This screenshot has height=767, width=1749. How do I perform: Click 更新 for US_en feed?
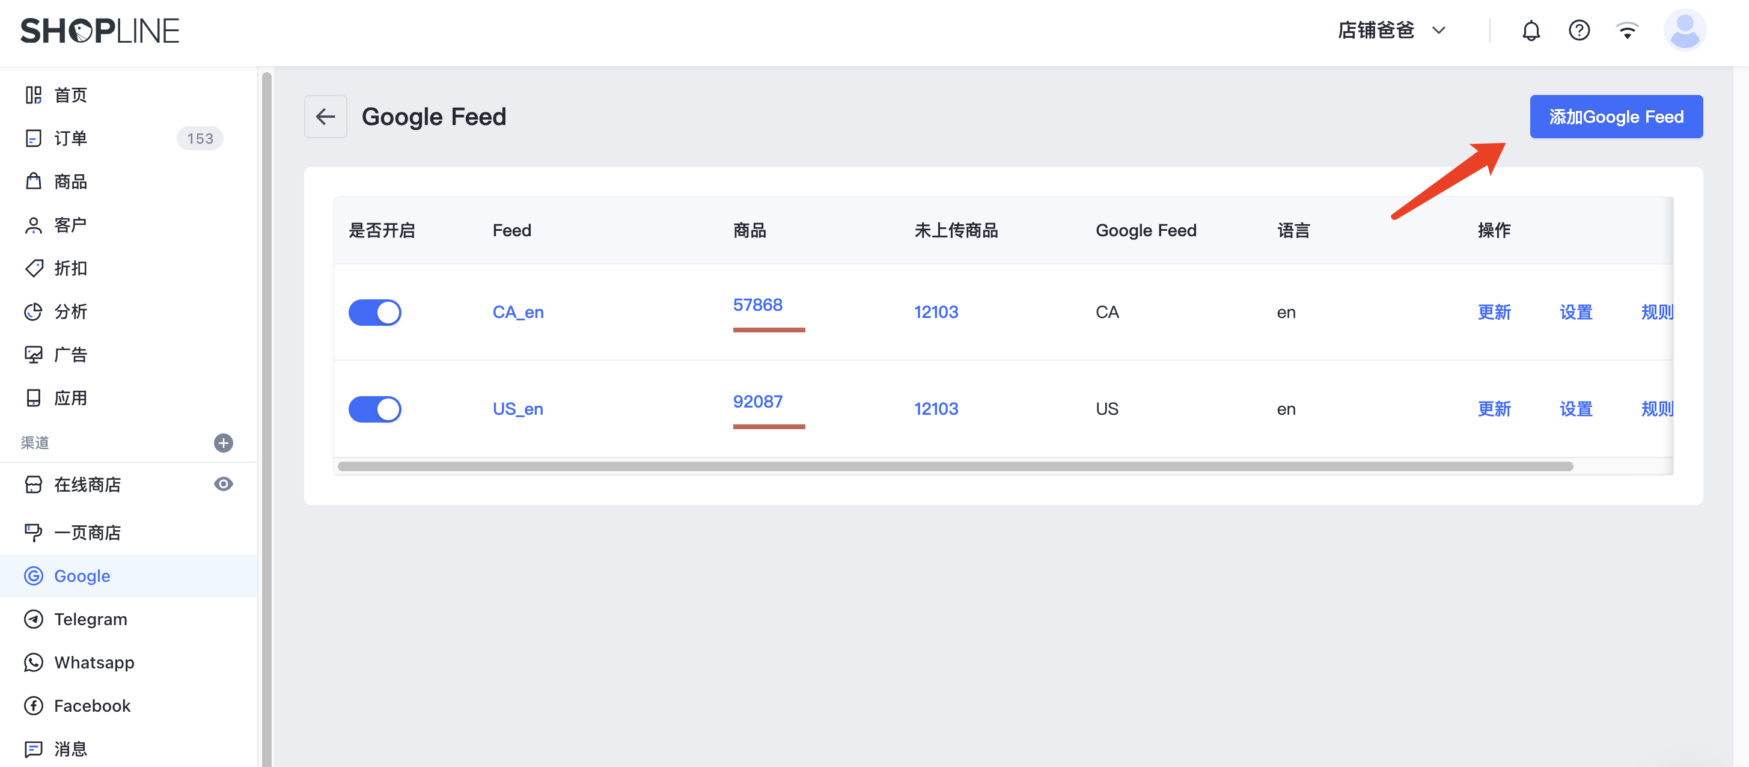click(x=1494, y=409)
